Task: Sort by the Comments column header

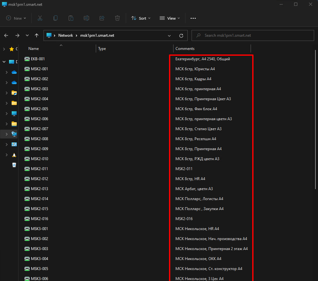Action: pyautogui.click(x=185, y=49)
